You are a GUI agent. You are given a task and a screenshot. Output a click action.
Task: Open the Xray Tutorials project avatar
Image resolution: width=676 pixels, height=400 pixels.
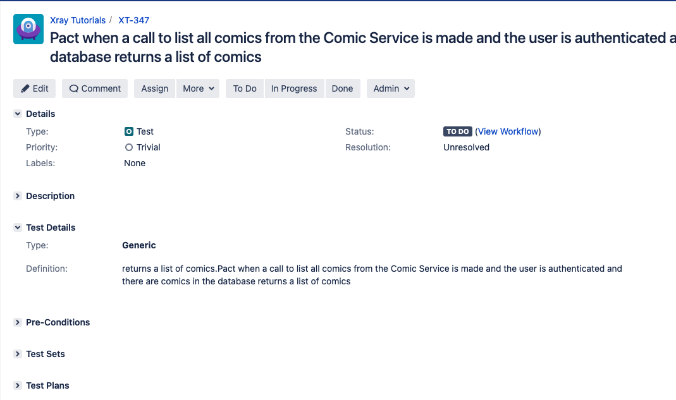[28, 29]
